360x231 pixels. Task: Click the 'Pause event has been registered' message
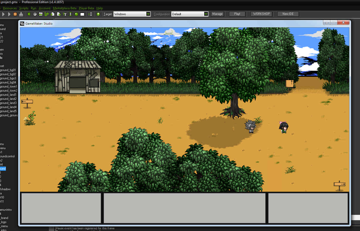pyautogui.click(x=85, y=228)
